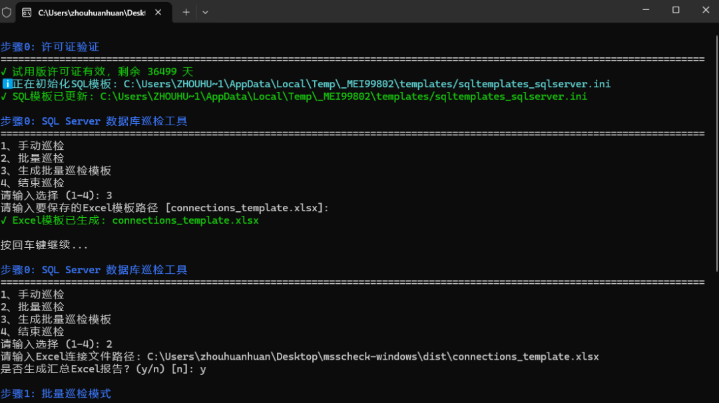The image size is (719, 403).
Task: Click the '按回车键继续...' line
Action: pos(45,245)
